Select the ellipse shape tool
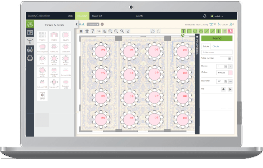The height and width of the screenshot is (168, 263). click(x=195, y=31)
